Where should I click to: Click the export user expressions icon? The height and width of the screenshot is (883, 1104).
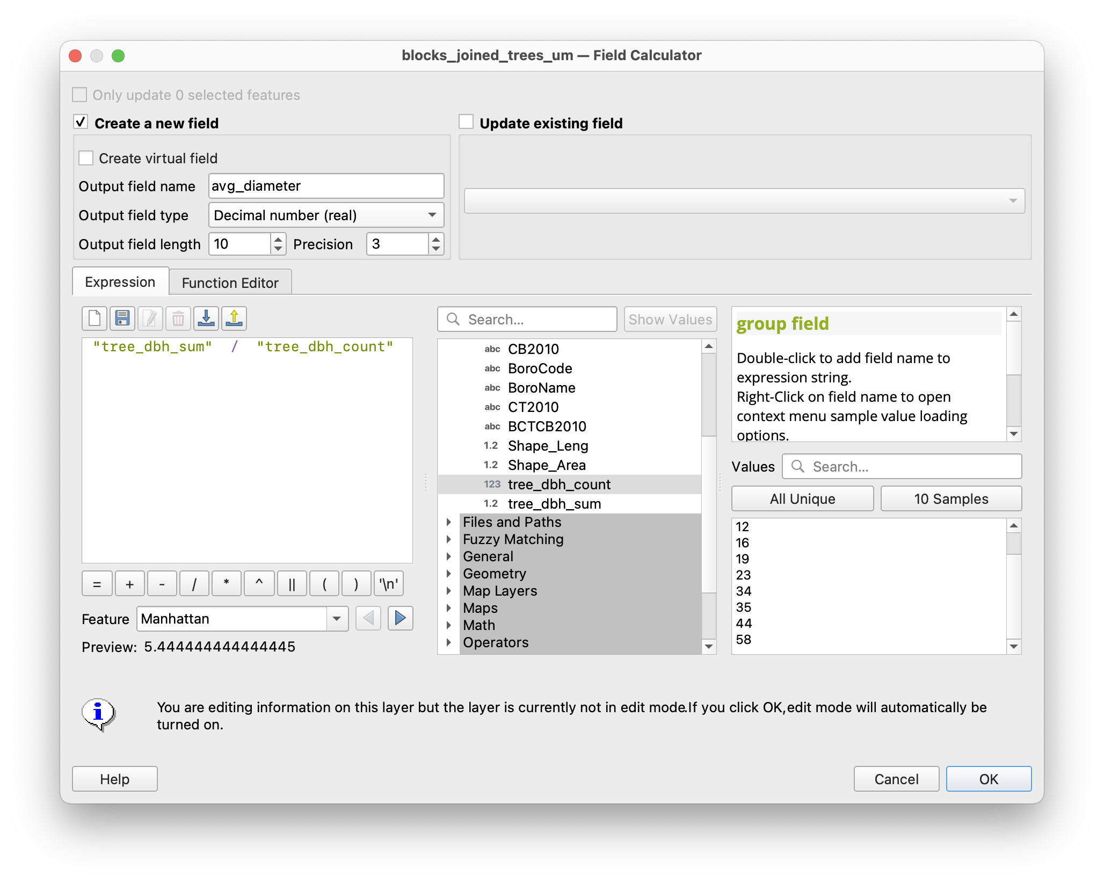234,319
